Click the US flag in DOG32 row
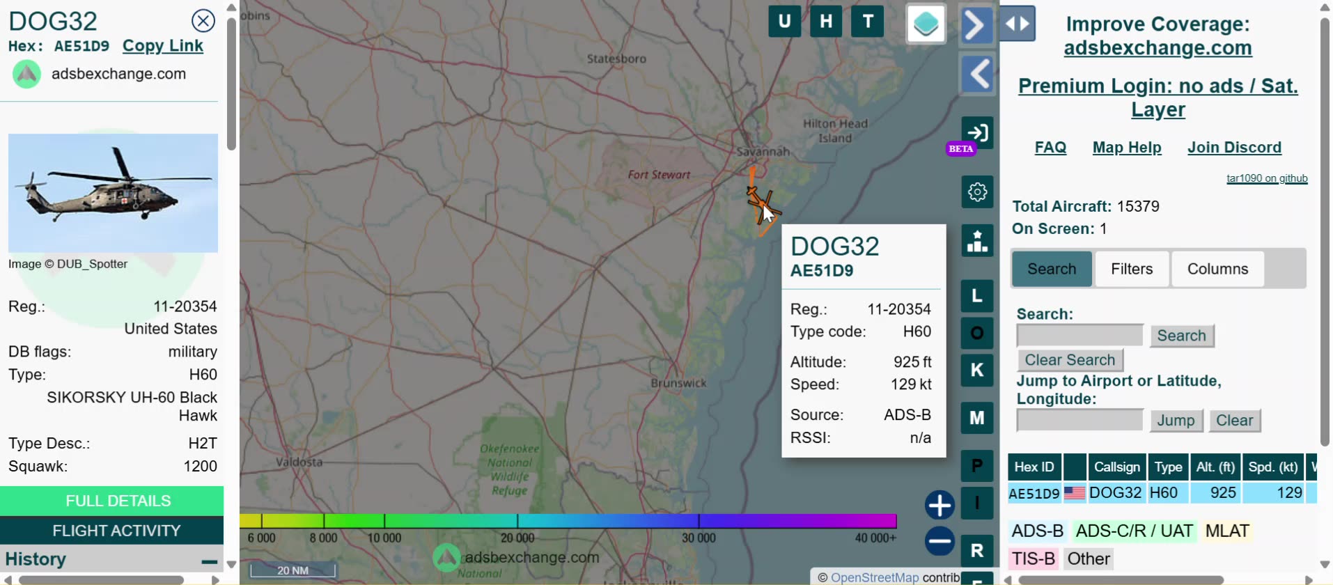 [1075, 493]
